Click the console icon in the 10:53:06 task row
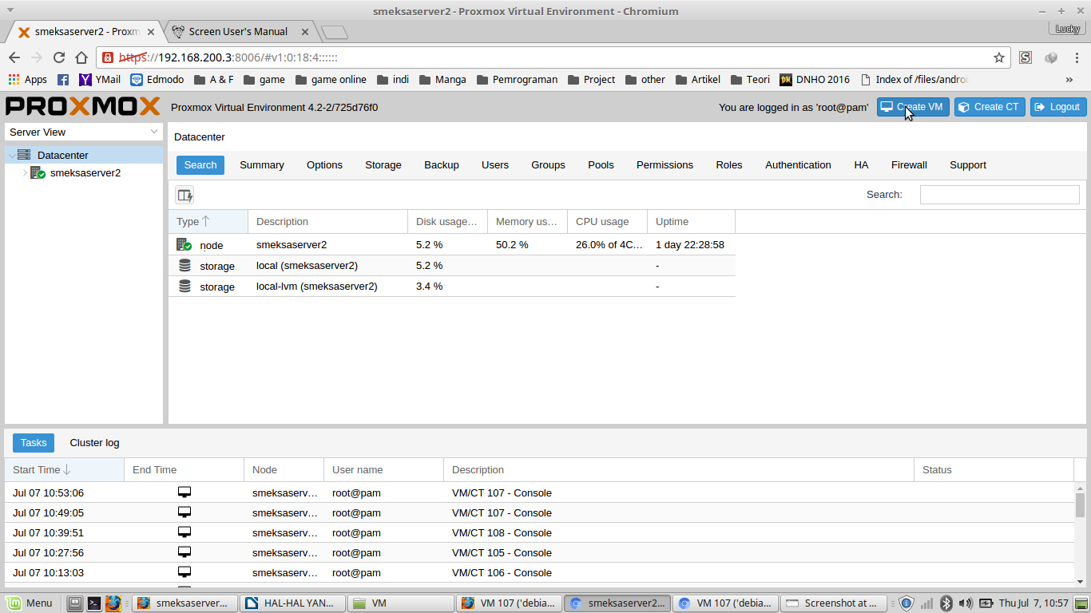1091x613 pixels. coord(184,492)
